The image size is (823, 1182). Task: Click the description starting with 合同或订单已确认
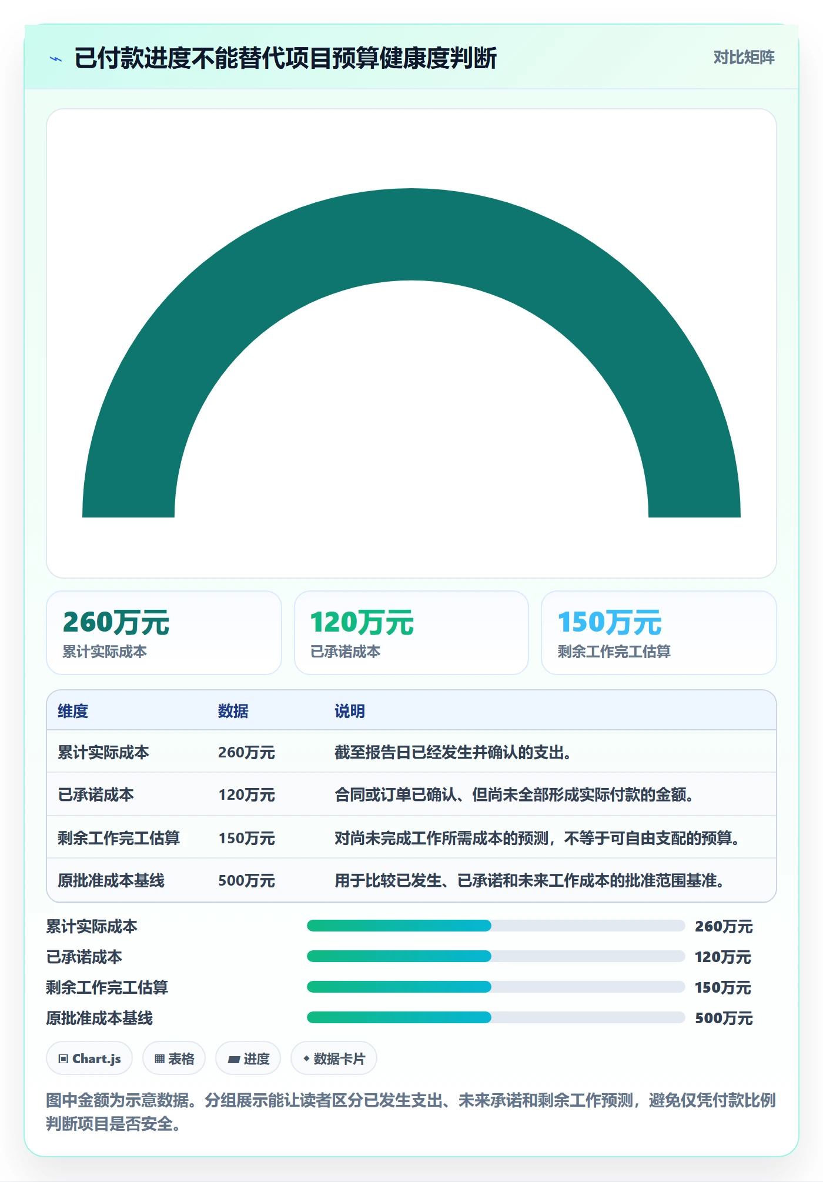tap(514, 794)
